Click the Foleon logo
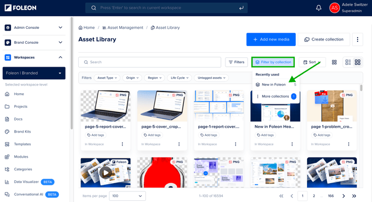372x202 pixels. pos(21,8)
